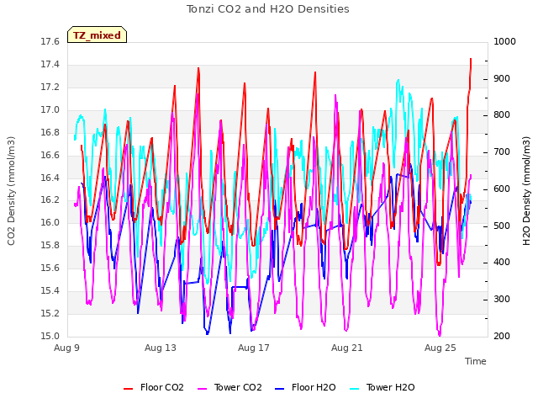The image size is (538, 404).
Task: Click the 800 right axis value
Action: point(502,115)
